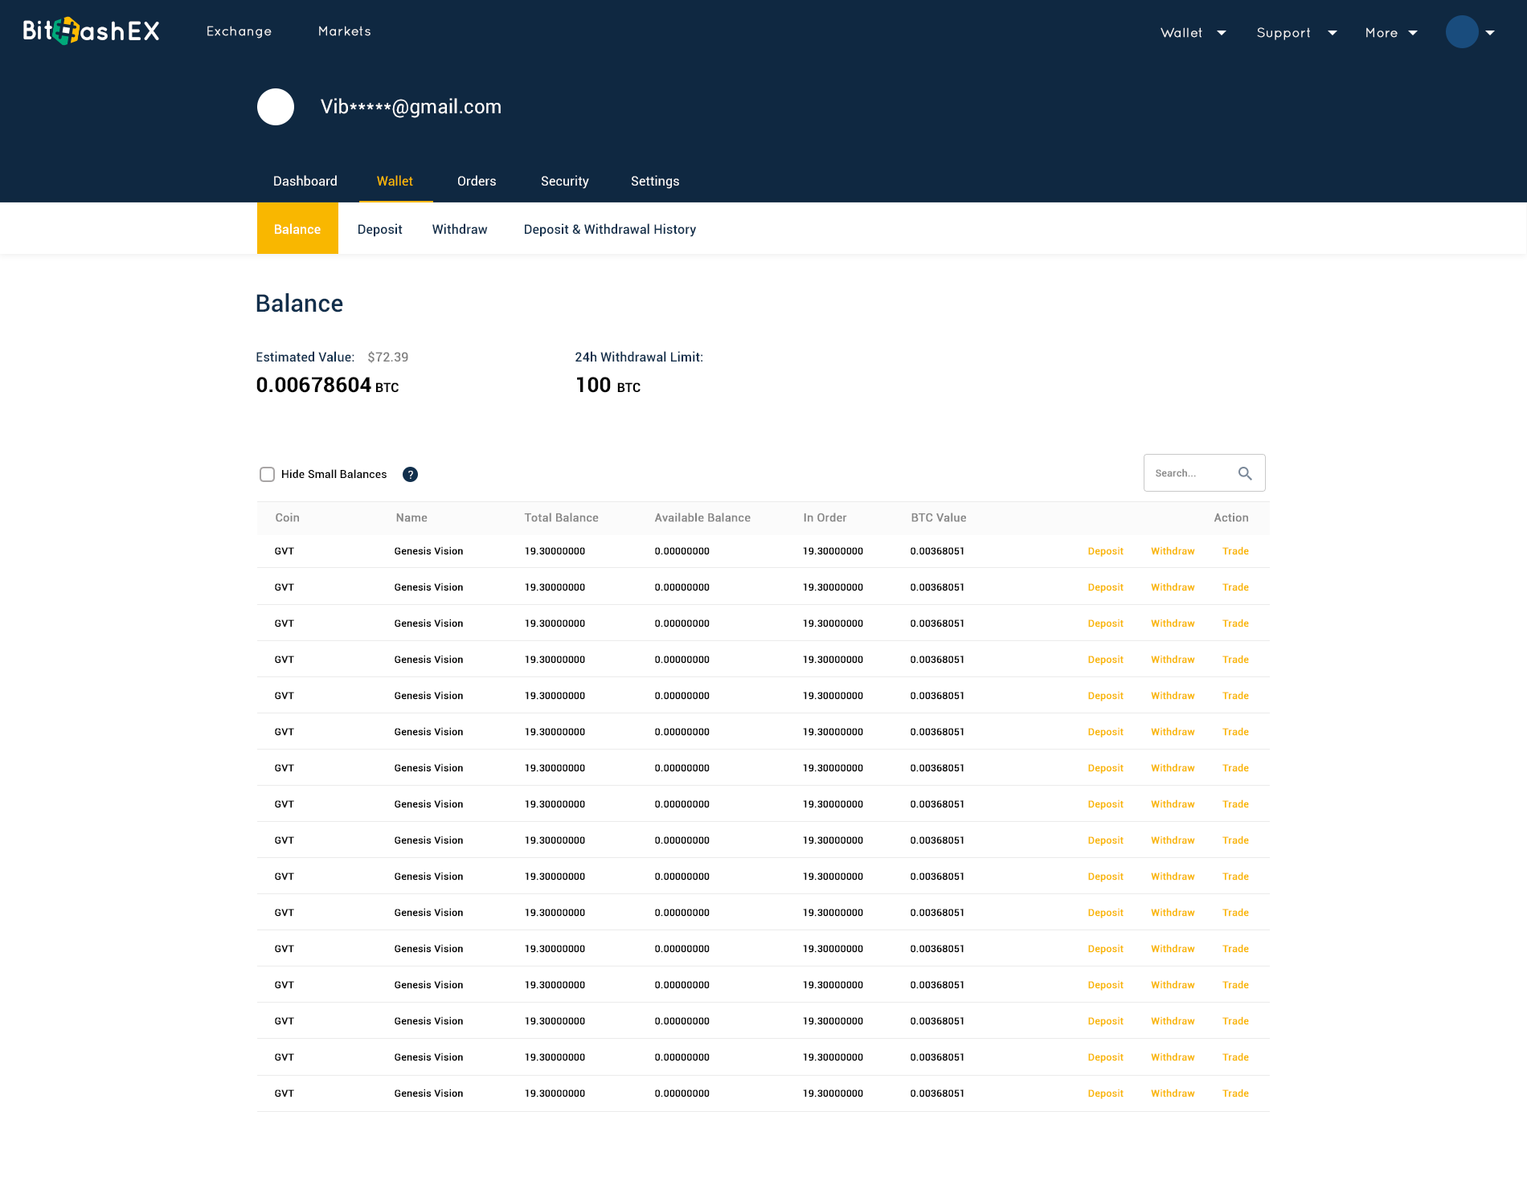Viewport: 1527px width, 1189px height.
Task: Open the Support dropdown menu
Action: (1296, 33)
